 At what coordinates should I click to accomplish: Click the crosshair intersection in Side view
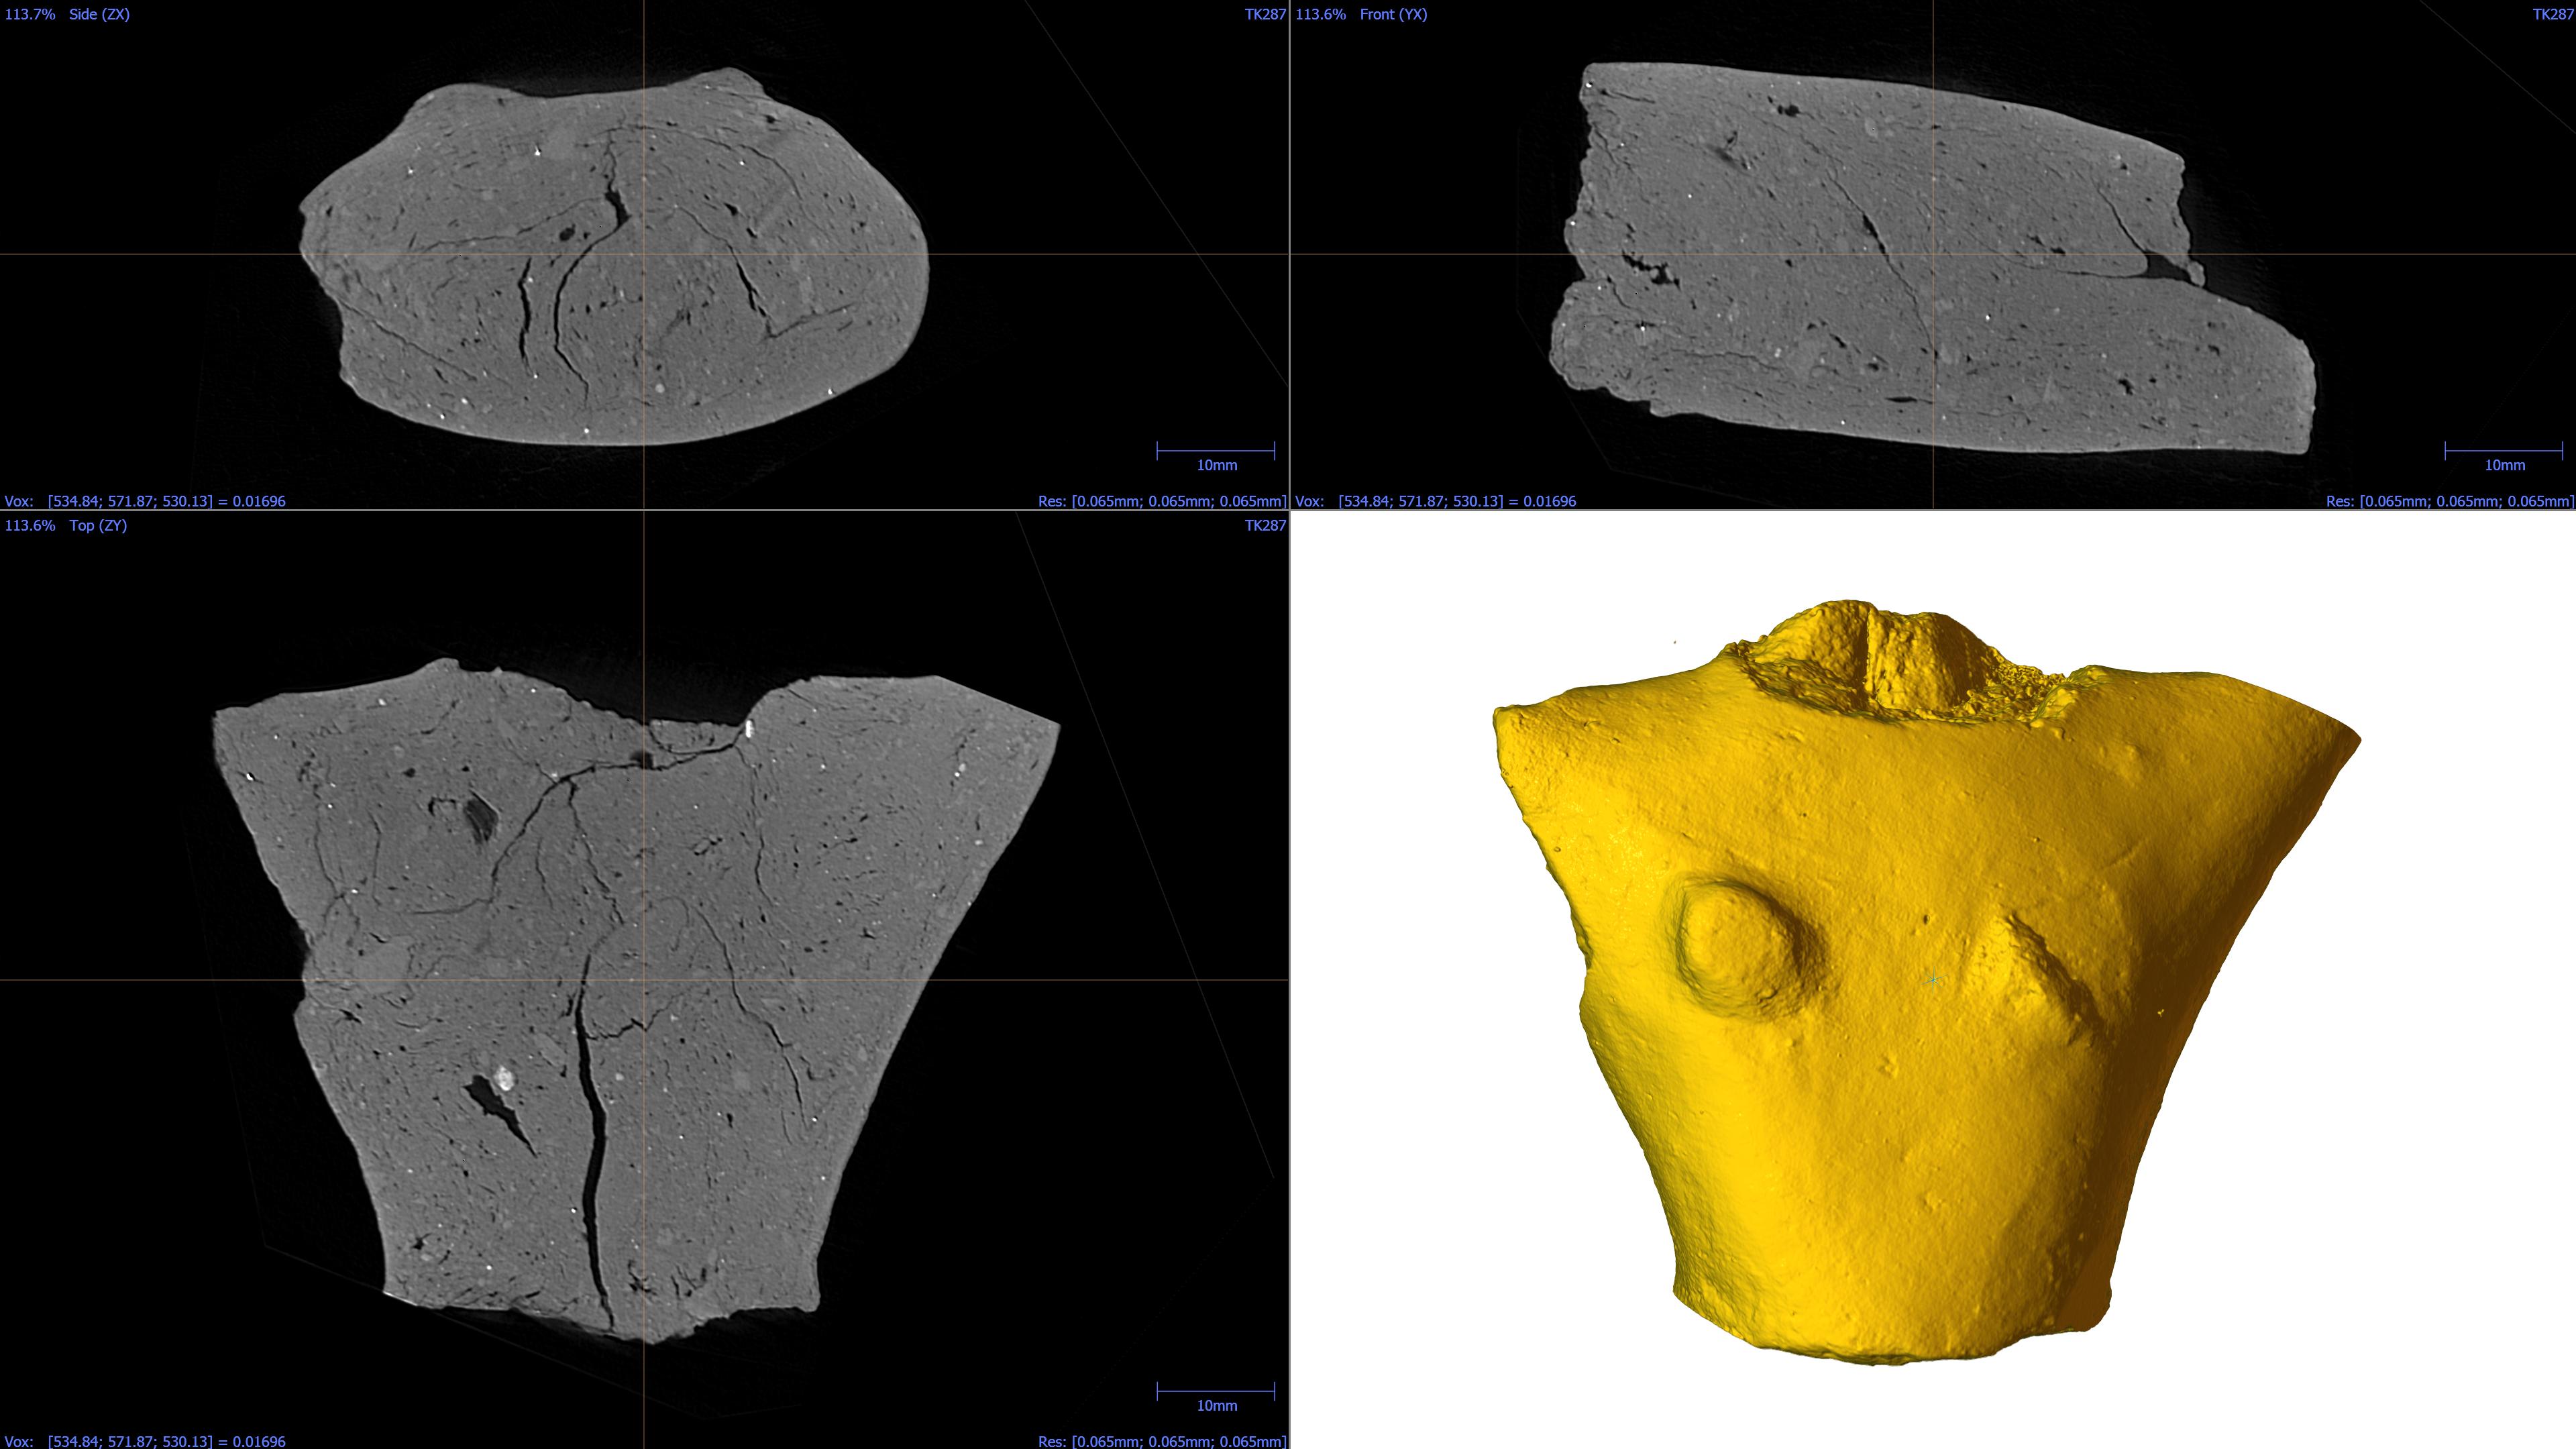[644, 254]
